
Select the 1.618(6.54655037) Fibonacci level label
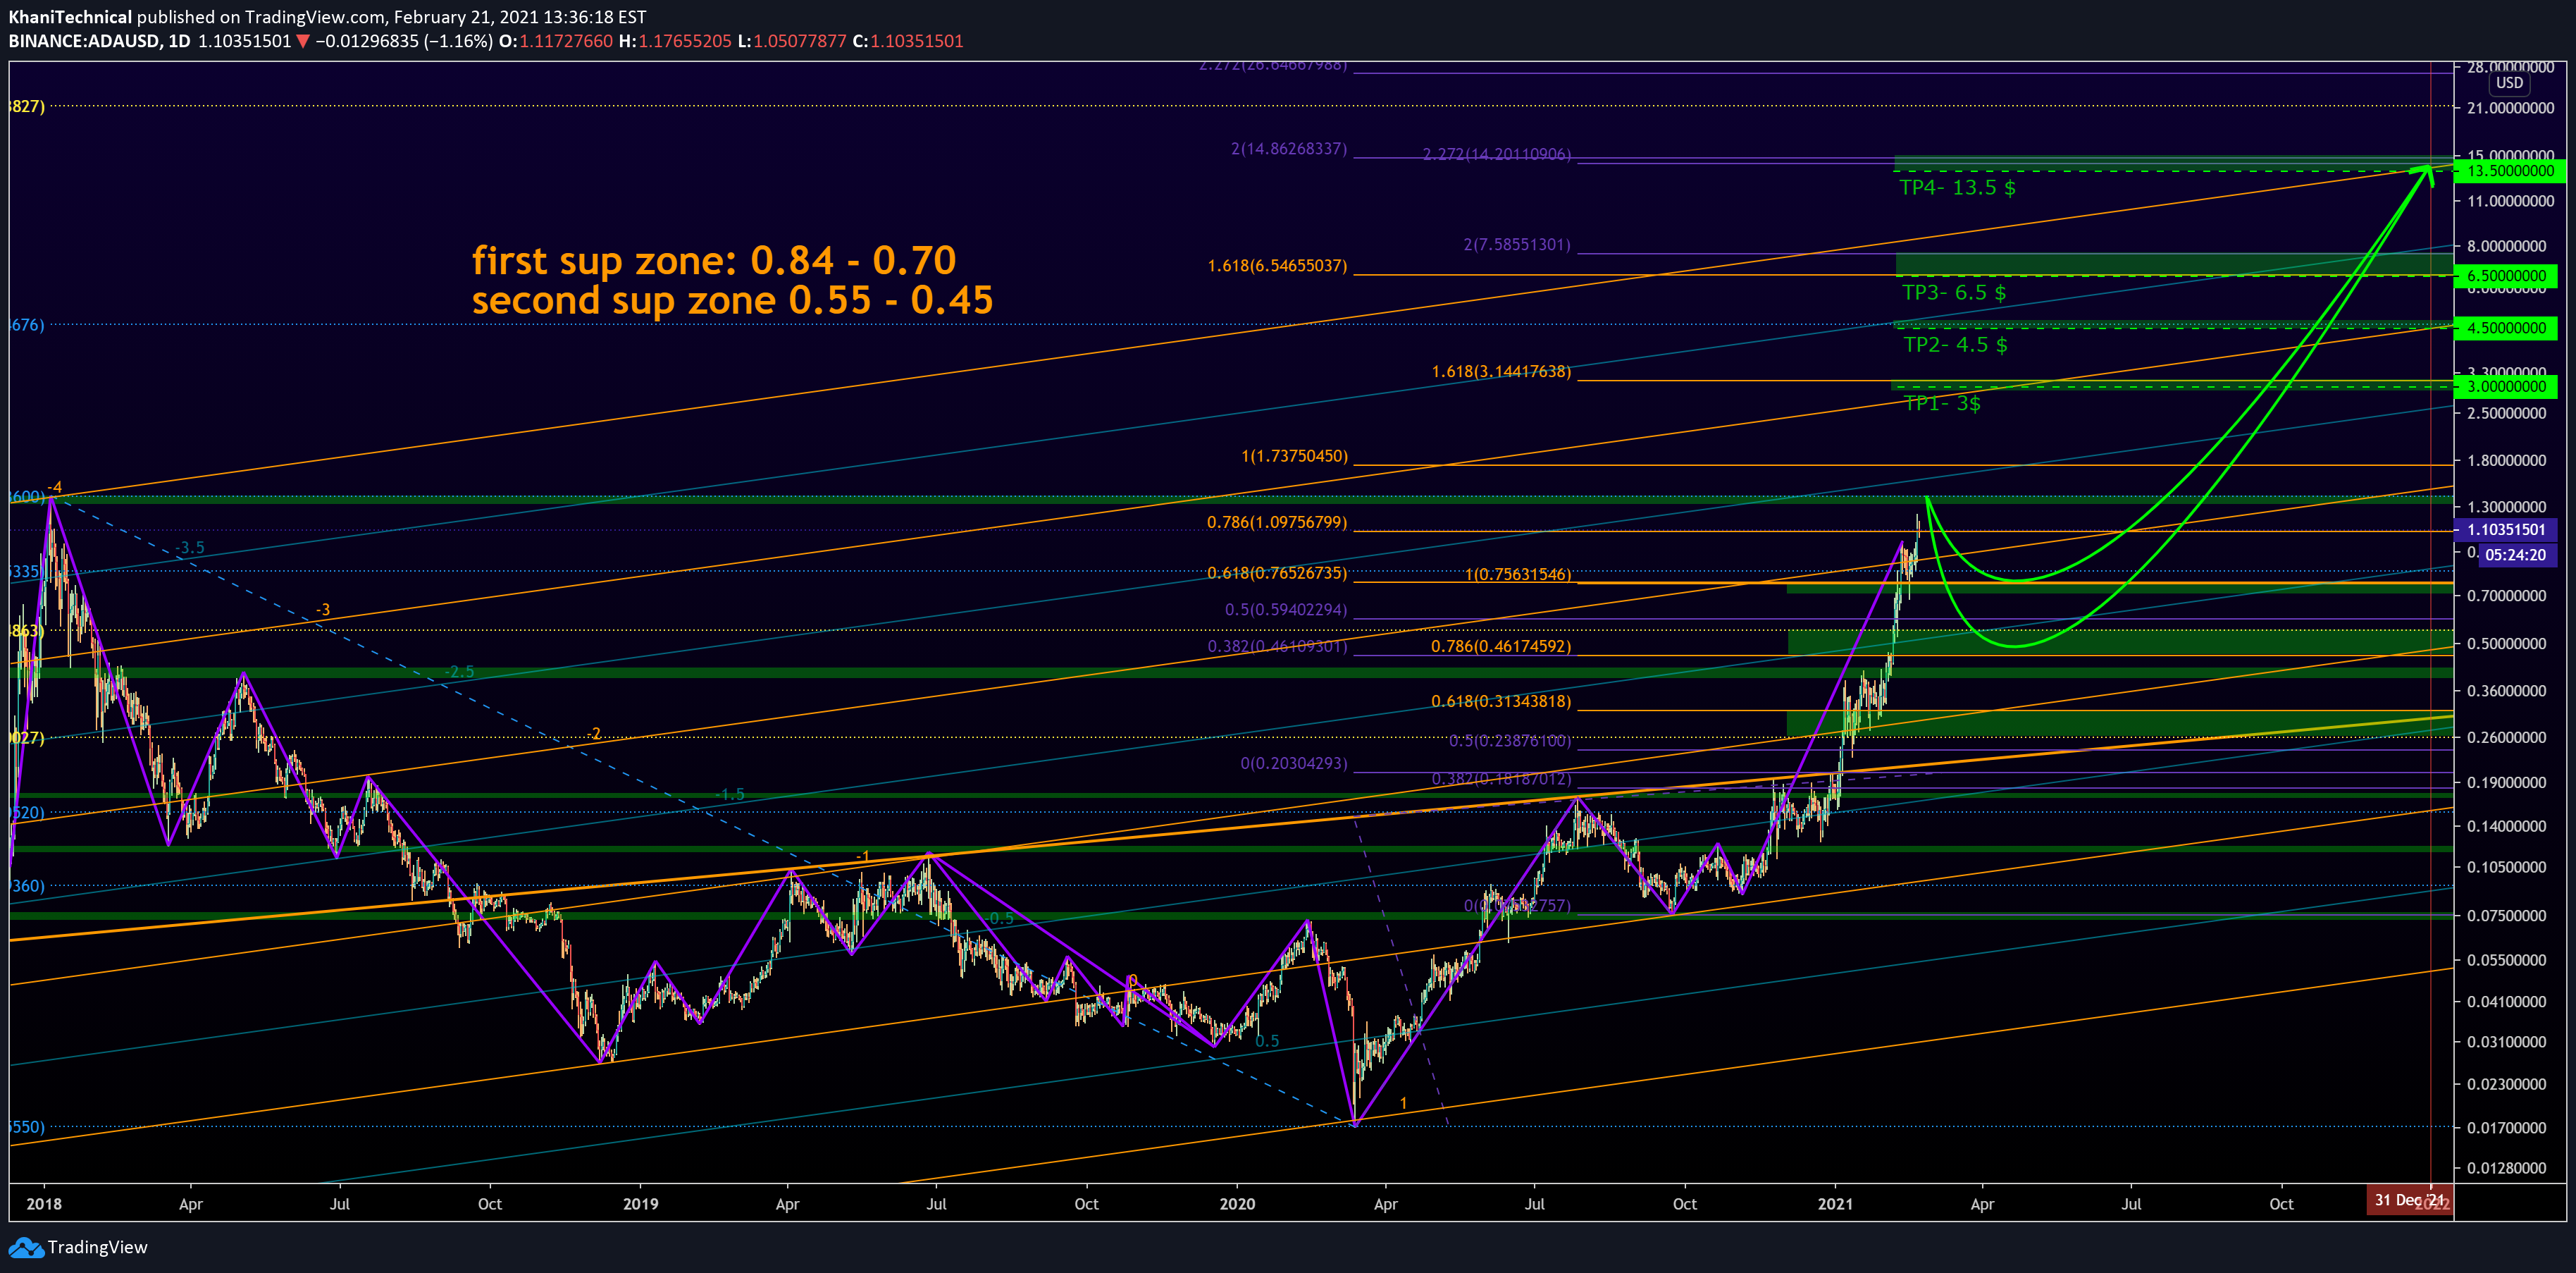point(1277,266)
